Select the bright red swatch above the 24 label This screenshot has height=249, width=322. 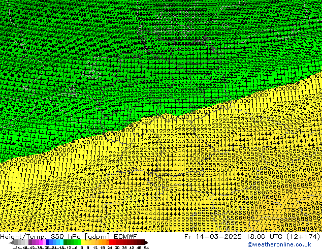[x=111, y=242]
